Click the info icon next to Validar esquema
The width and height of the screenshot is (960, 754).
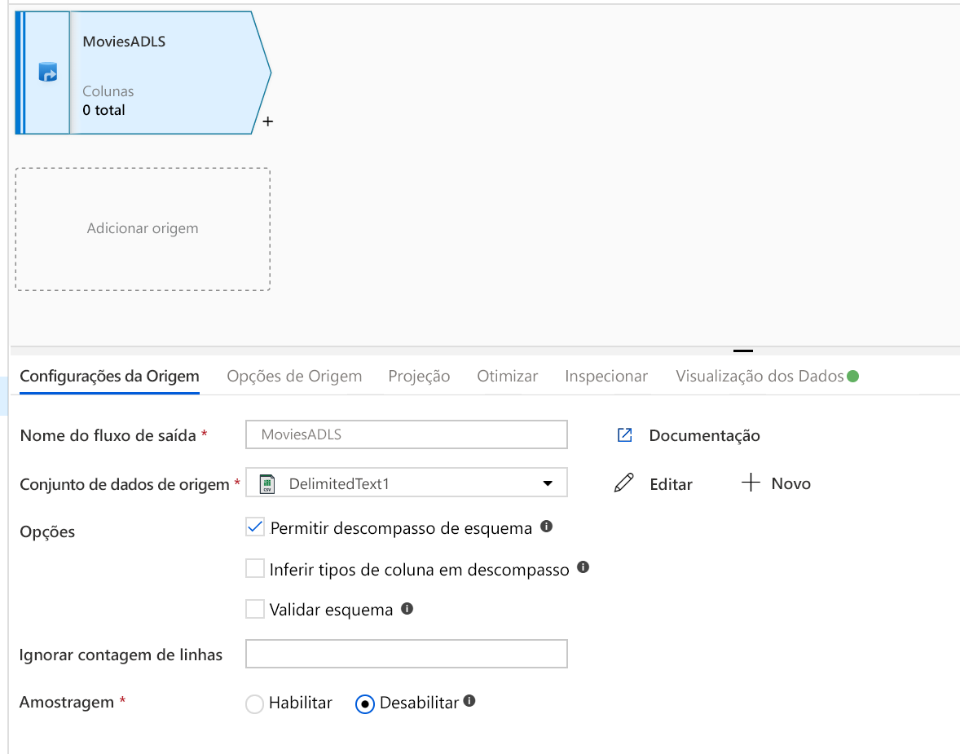(x=406, y=609)
